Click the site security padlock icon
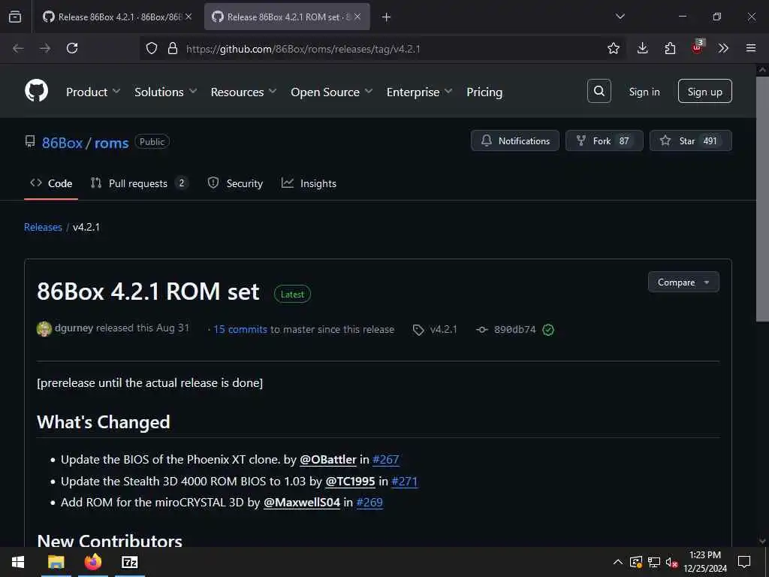Image resolution: width=769 pixels, height=577 pixels. 172,48
